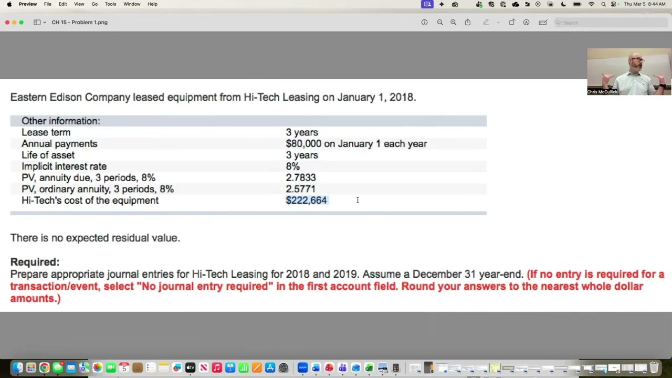The image size is (672, 378).
Task: Rotate the image with toolbar button
Action: coord(512,22)
